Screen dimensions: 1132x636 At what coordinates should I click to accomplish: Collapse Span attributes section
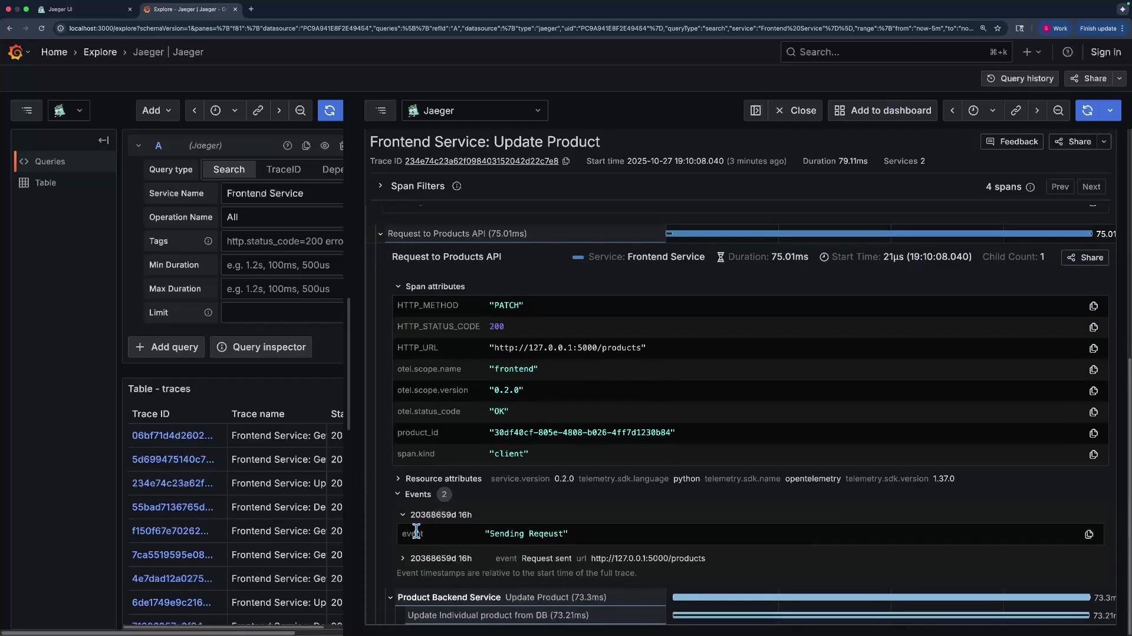click(398, 287)
